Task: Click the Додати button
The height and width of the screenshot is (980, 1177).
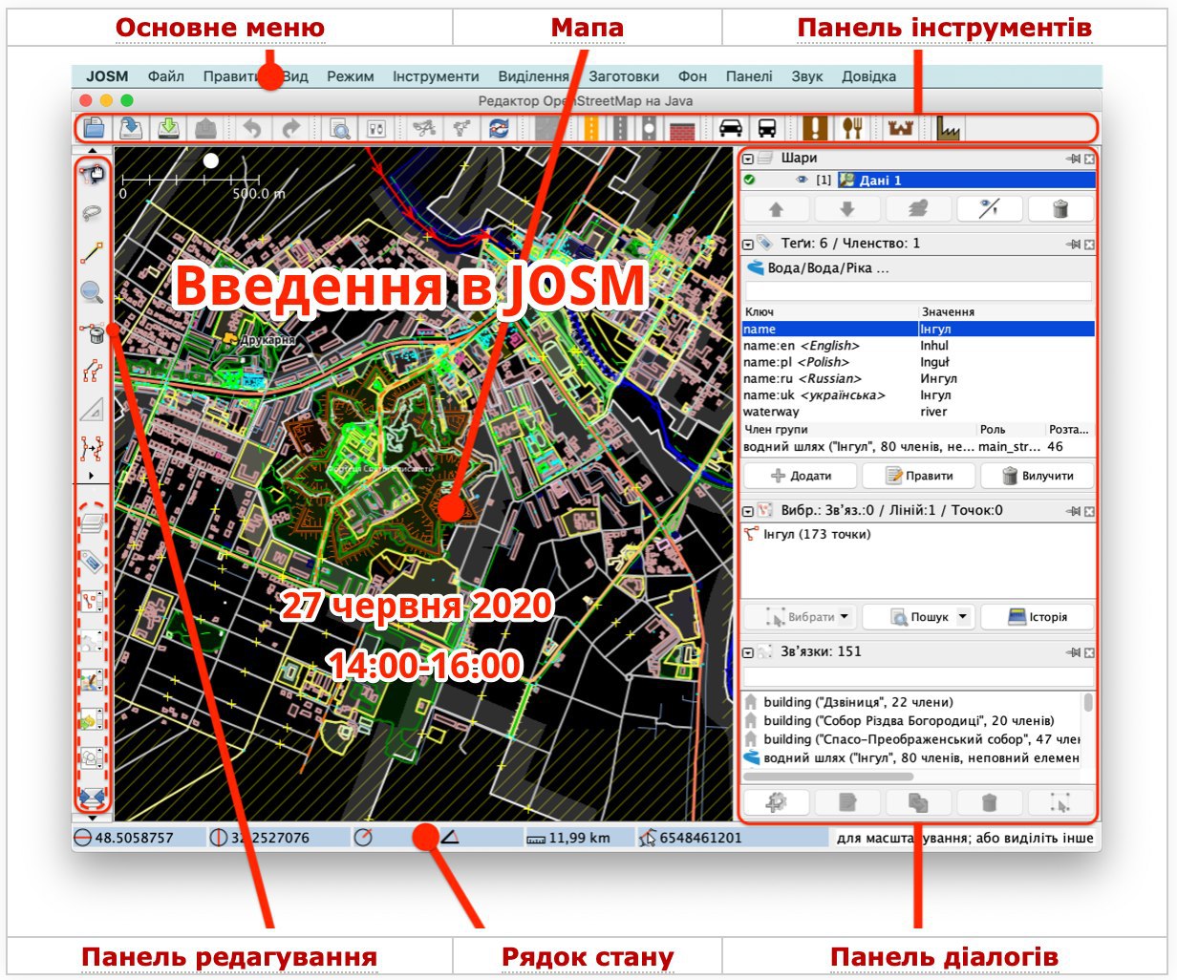Action: click(801, 476)
